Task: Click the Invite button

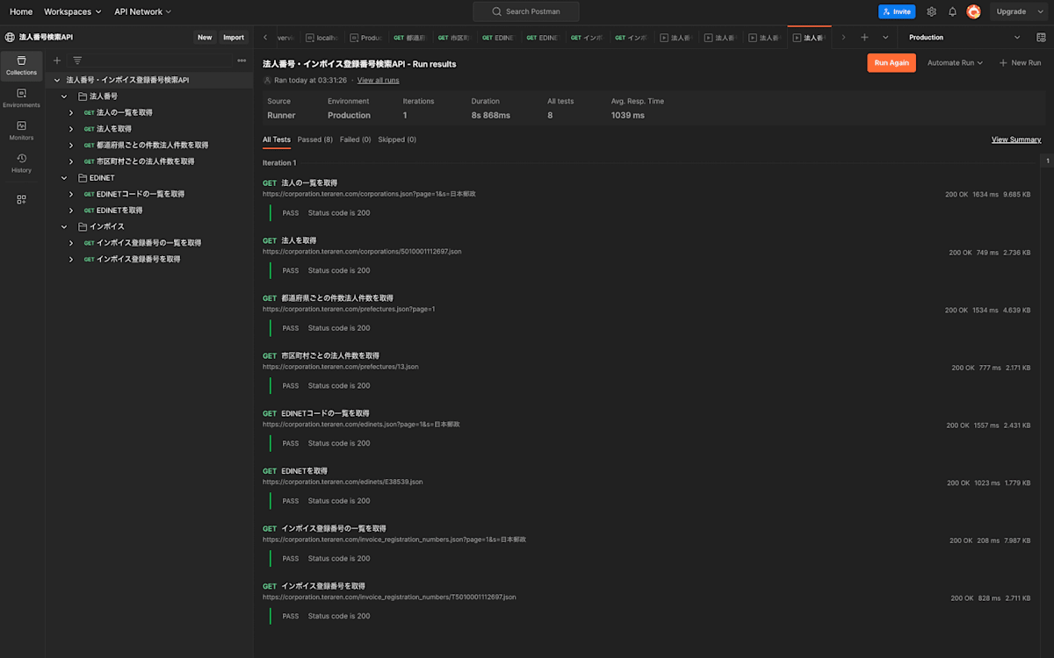Action: tap(897, 11)
